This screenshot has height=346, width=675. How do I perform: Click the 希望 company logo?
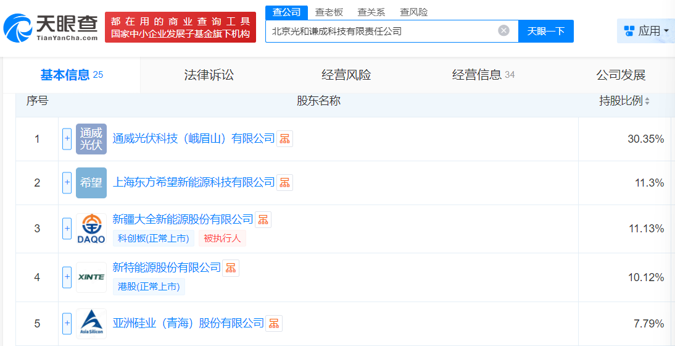pos(91,183)
